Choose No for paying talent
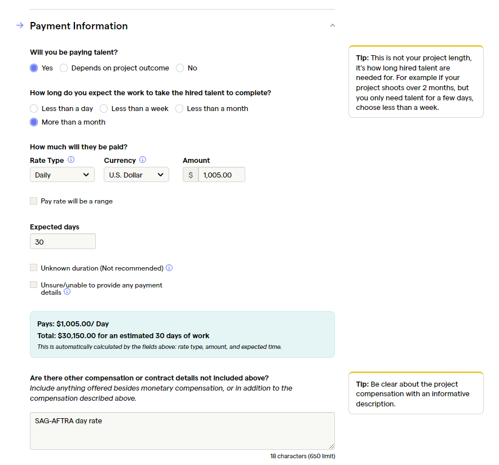This screenshot has height=465, width=499. coord(180,68)
